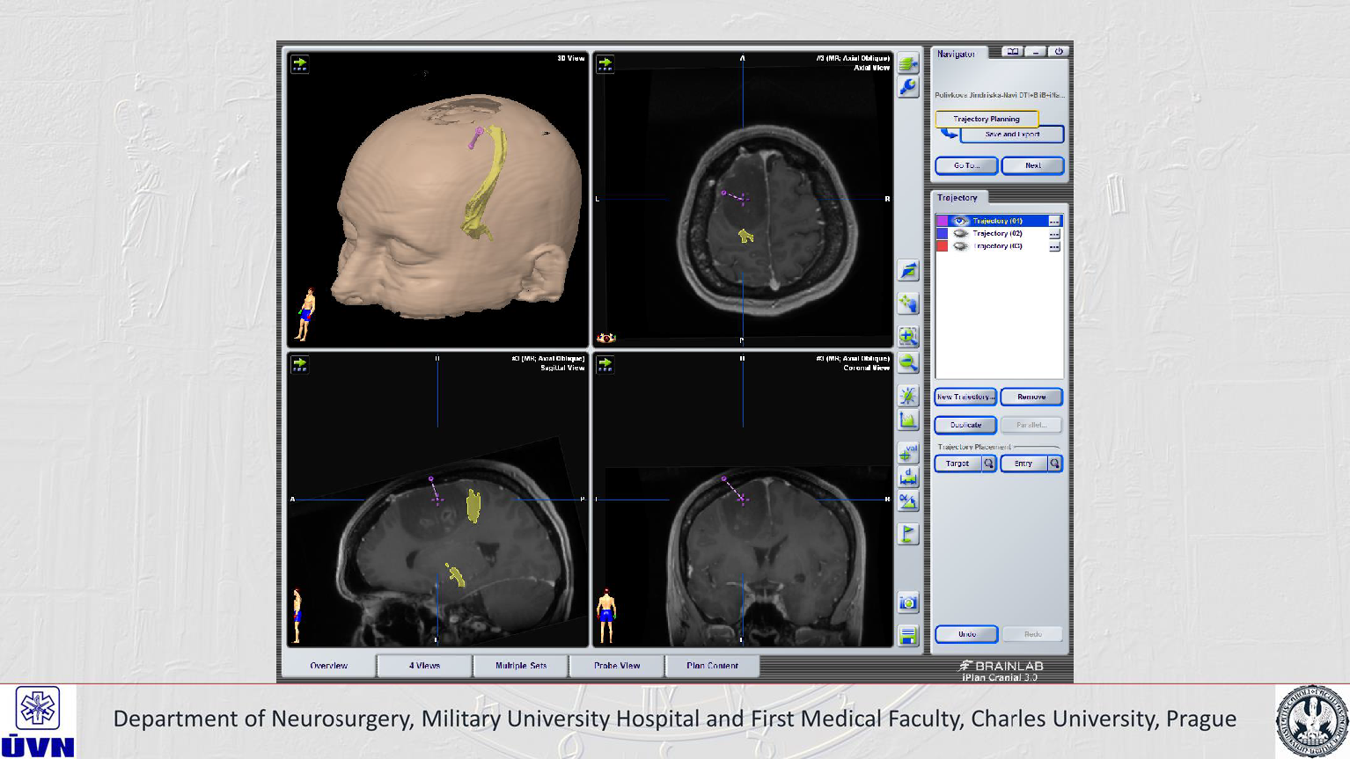This screenshot has height=759, width=1350.
Task: Hide Trajectory (01) using its eye icon
Action: click(961, 221)
